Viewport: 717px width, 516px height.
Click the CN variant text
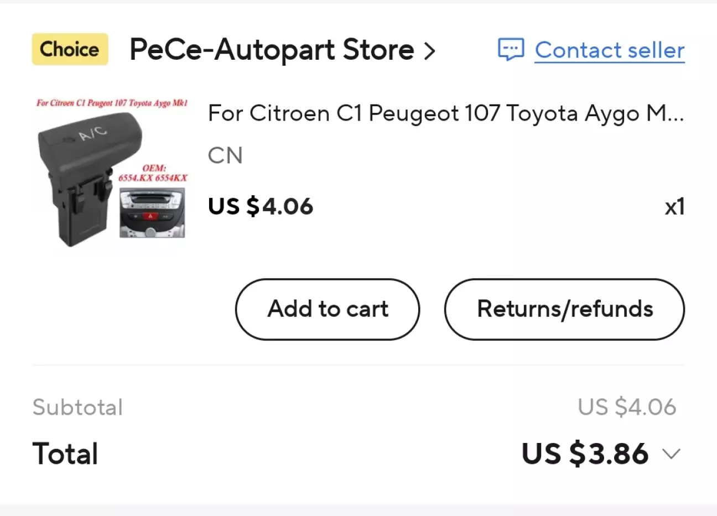click(x=225, y=156)
